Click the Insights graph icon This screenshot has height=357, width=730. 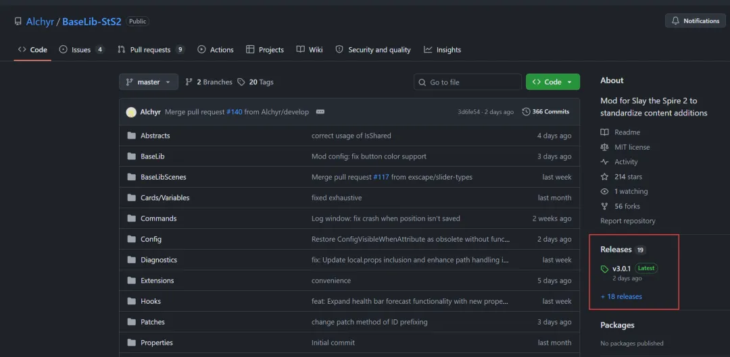(x=428, y=50)
